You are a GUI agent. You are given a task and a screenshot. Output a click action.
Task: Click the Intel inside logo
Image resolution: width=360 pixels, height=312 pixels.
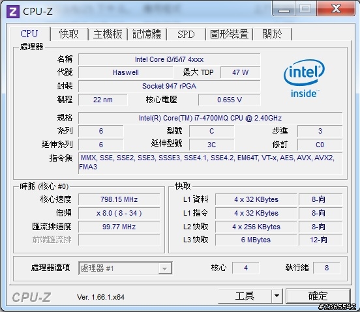(x=304, y=79)
